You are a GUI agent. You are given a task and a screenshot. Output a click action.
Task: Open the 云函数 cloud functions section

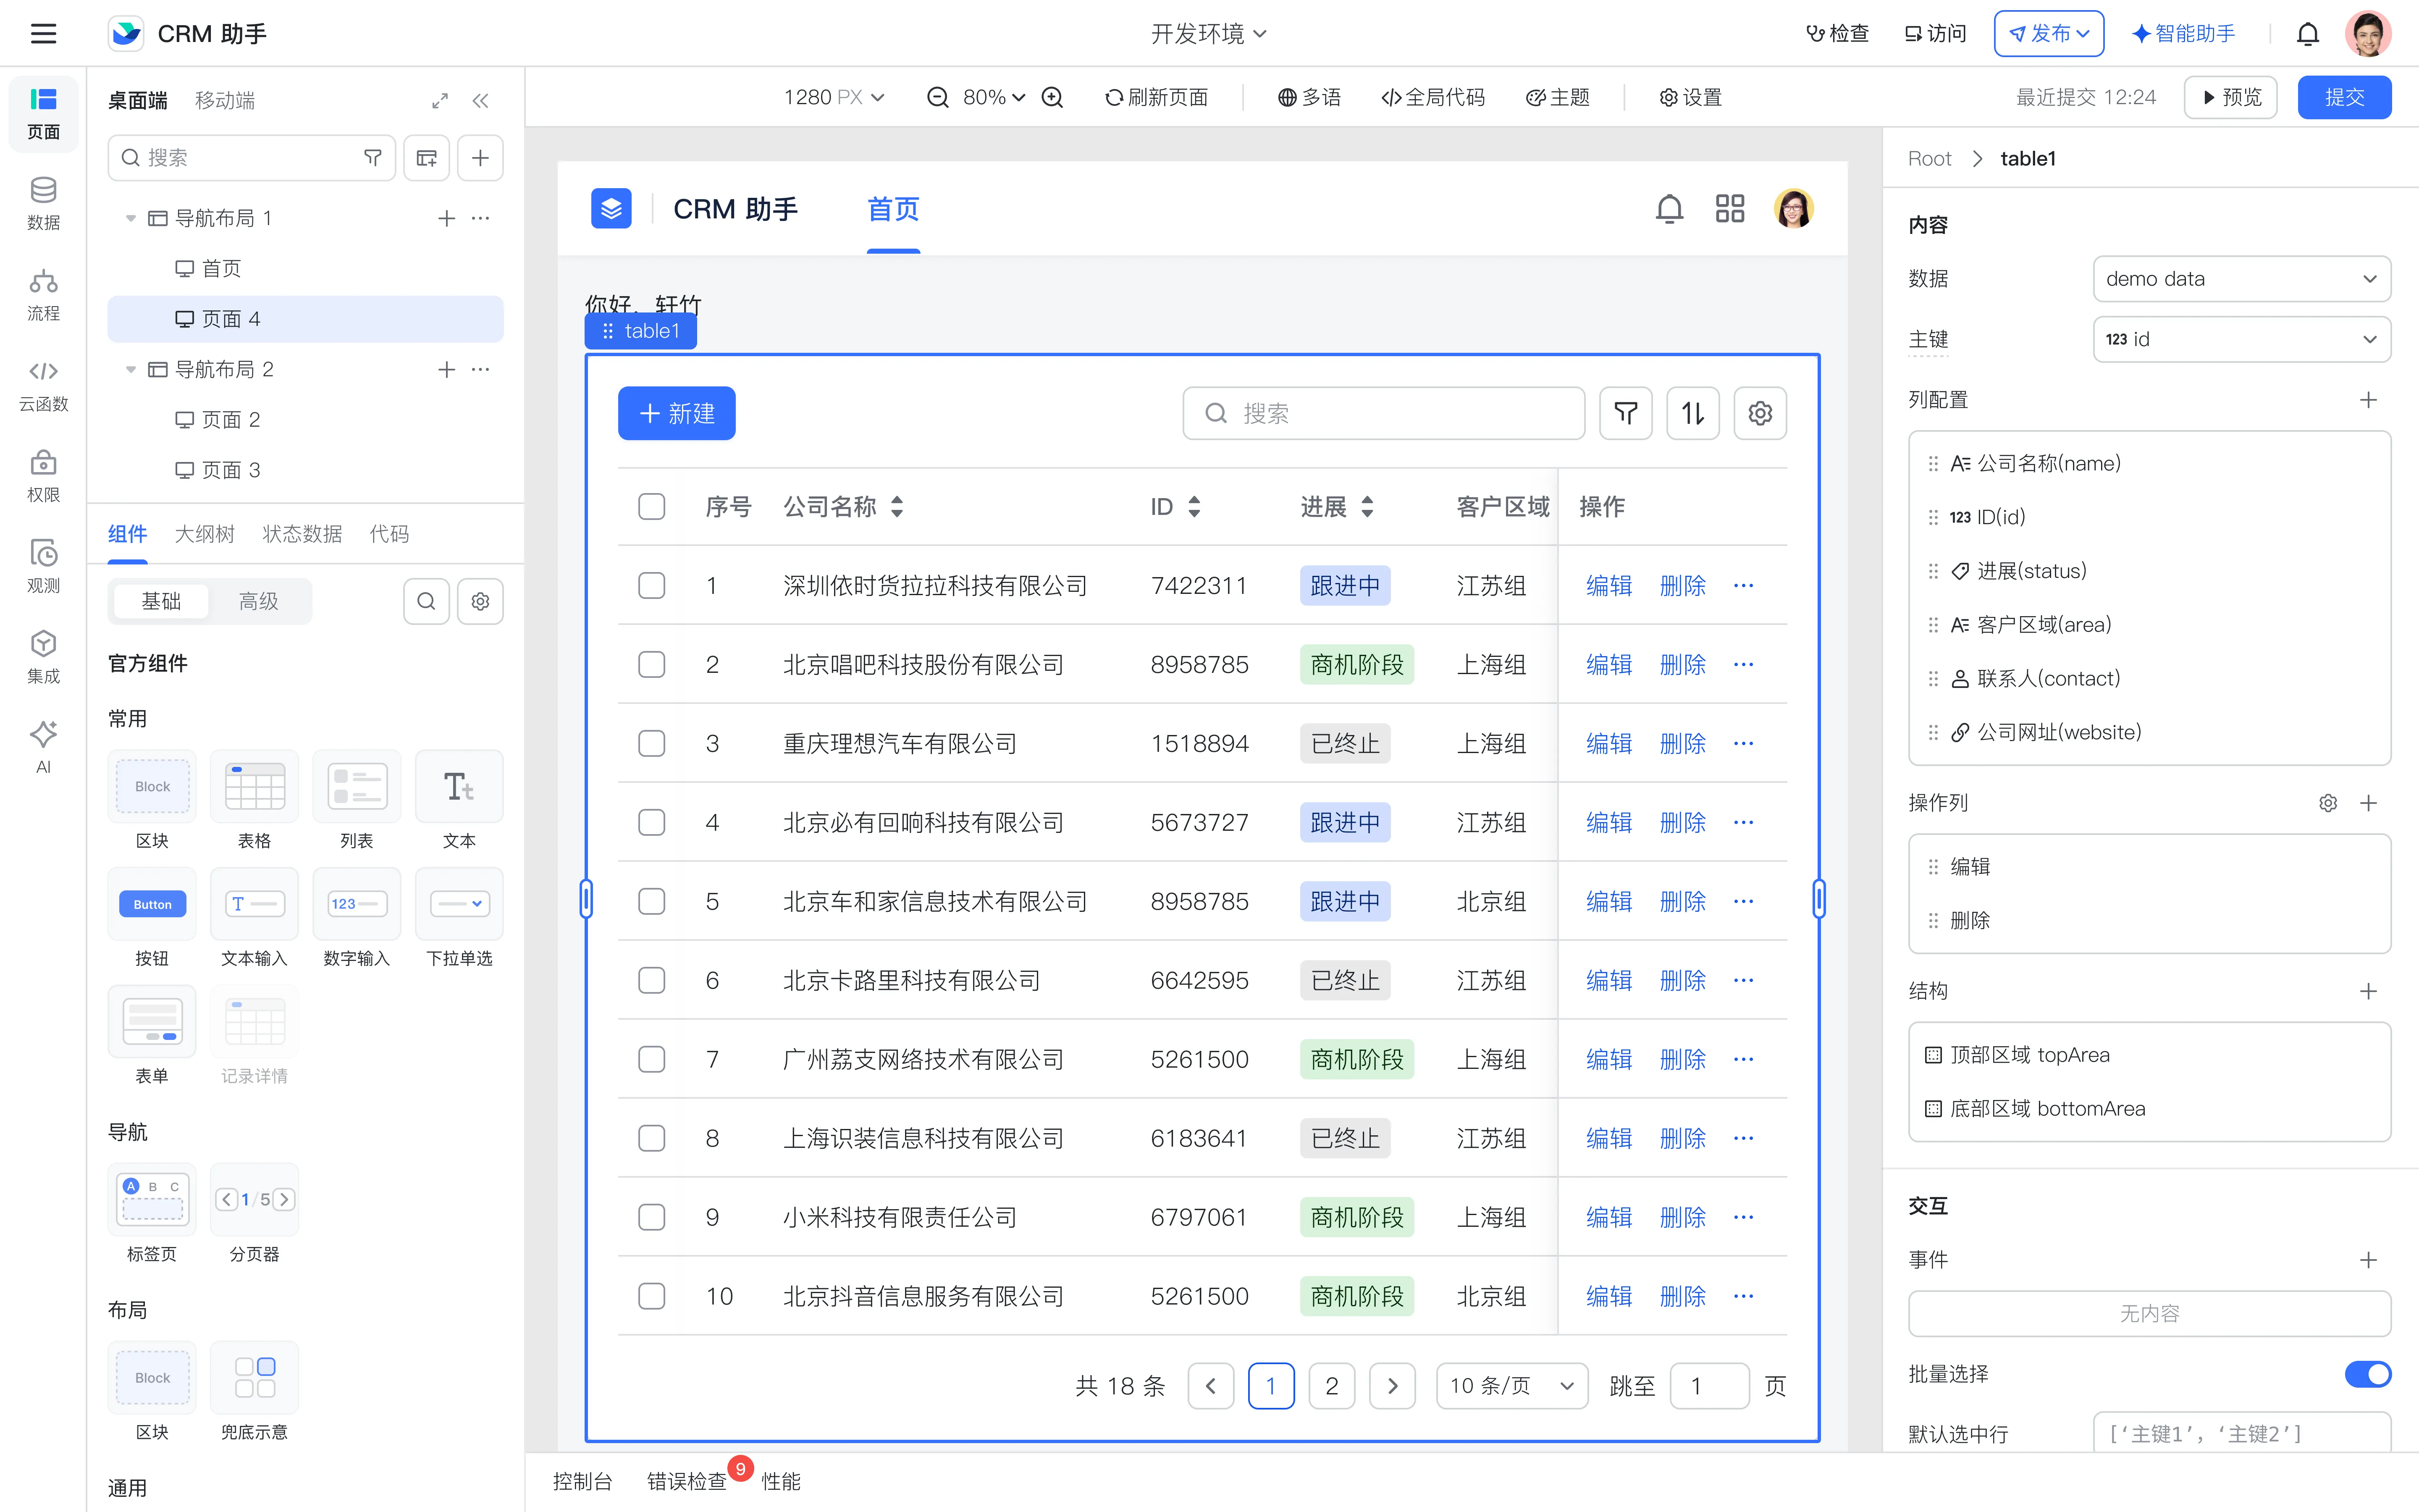coord(43,385)
